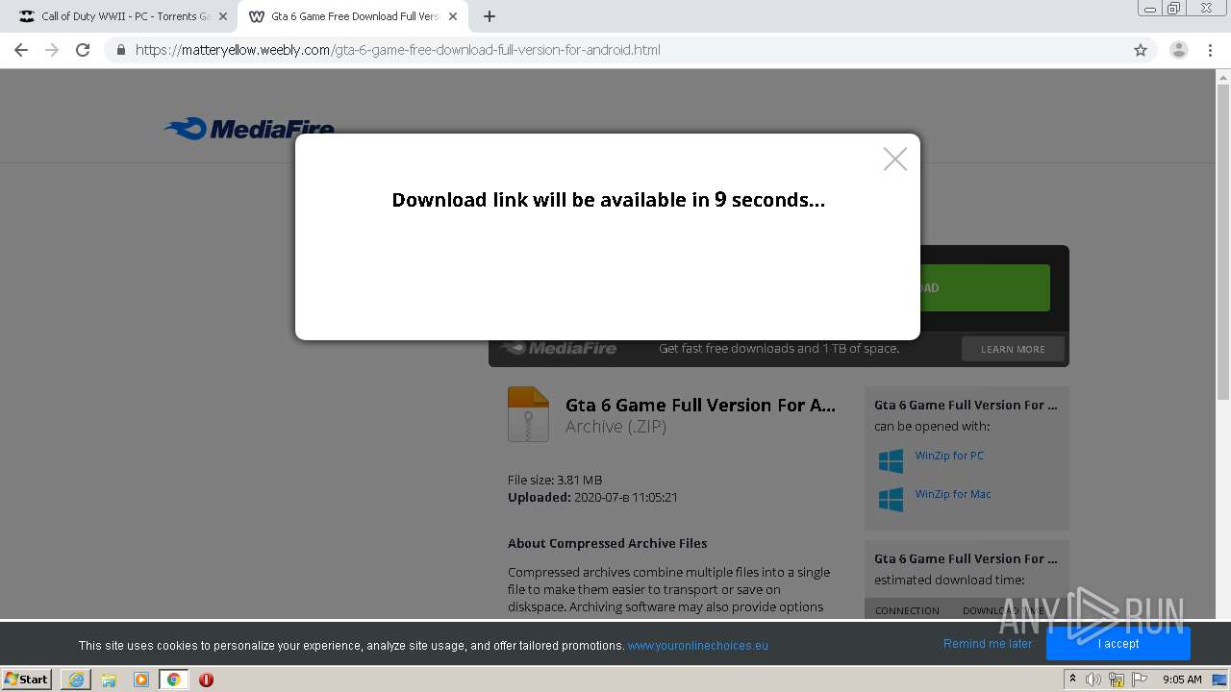The width and height of the screenshot is (1231, 692).
Task: Click the green DOWNLOAD button
Action: tap(985, 287)
